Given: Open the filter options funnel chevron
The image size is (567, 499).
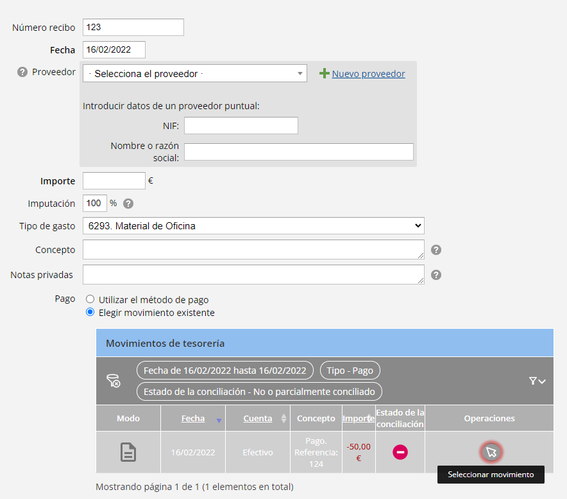Looking at the screenshot, I should [537, 381].
